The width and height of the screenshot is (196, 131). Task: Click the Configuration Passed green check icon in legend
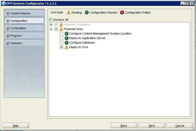[87, 12]
